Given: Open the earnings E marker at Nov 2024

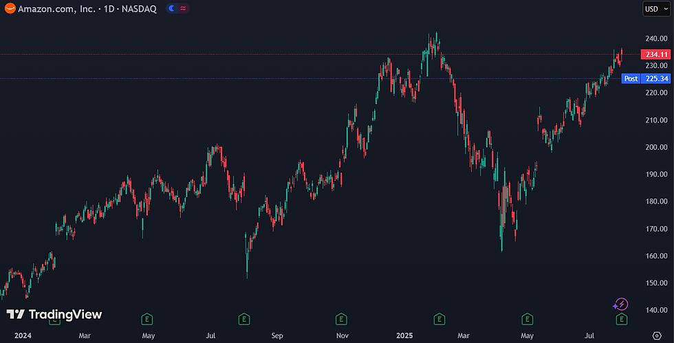Looking at the screenshot, I should (341, 319).
